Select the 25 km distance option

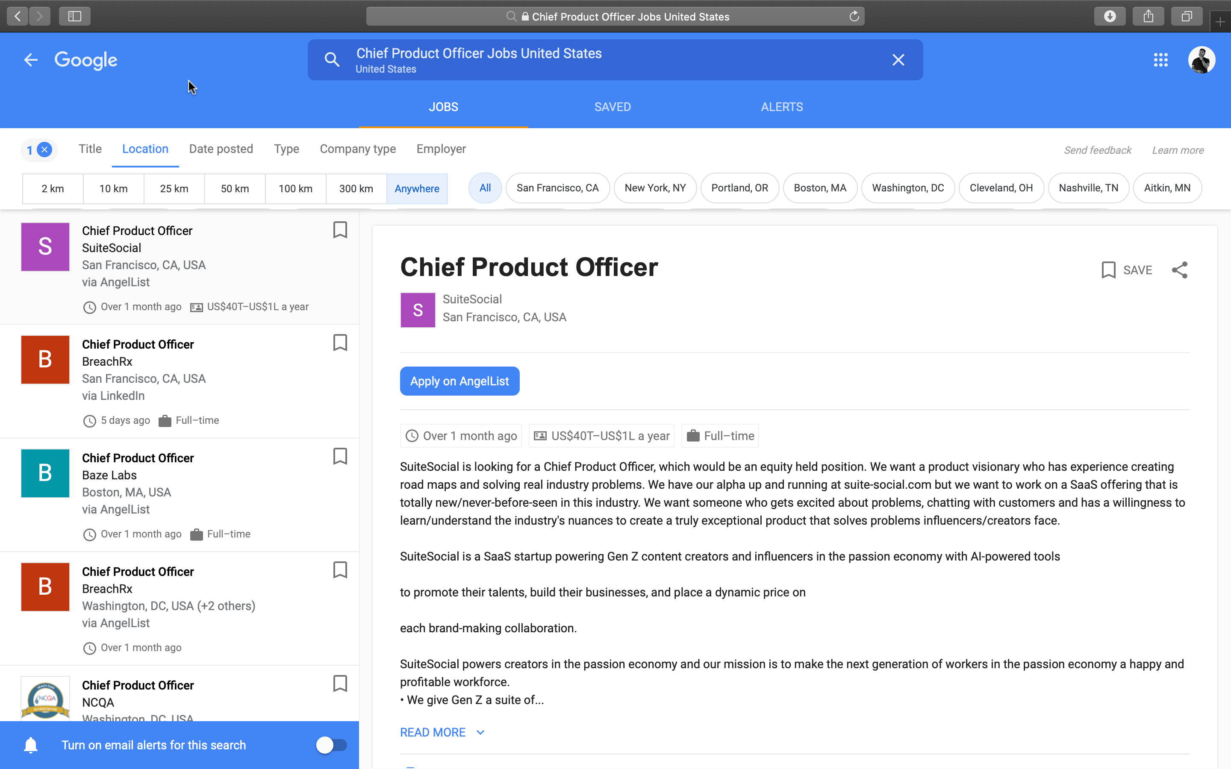coord(174,189)
